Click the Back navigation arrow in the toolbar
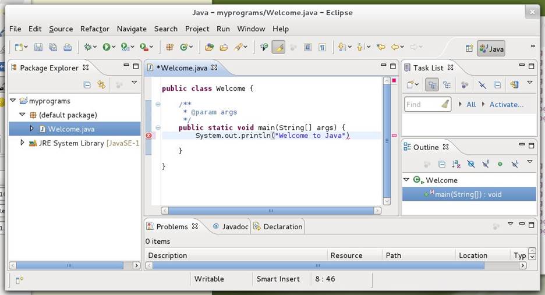Screen dimensions: 545x295 pos(395,47)
